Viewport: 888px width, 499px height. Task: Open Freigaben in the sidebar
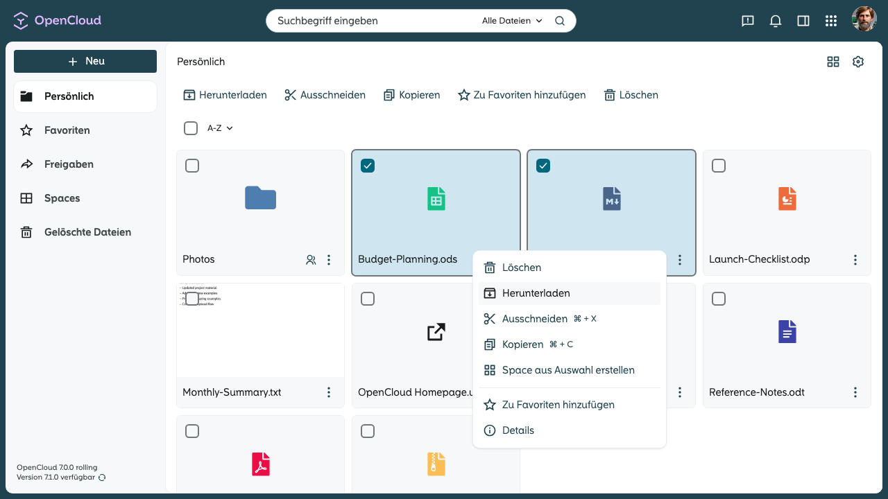point(85,164)
